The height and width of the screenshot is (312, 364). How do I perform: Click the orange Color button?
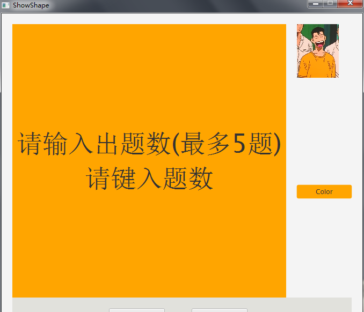[324, 191]
